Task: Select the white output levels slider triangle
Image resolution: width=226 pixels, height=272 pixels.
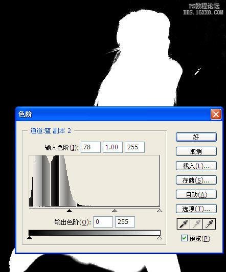Action: click(x=160, y=237)
